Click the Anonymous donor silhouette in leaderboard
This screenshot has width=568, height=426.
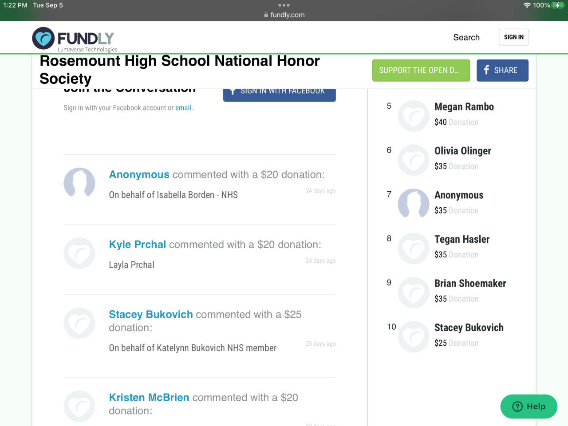(x=414, y=204)
